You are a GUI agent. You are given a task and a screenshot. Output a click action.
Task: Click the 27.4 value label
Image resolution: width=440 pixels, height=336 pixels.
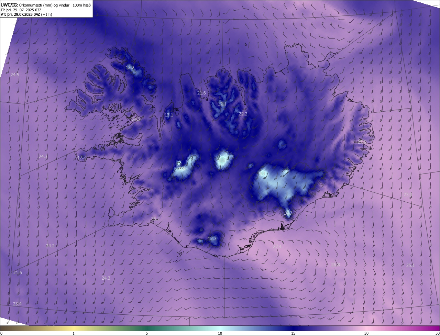coord(277,246)
